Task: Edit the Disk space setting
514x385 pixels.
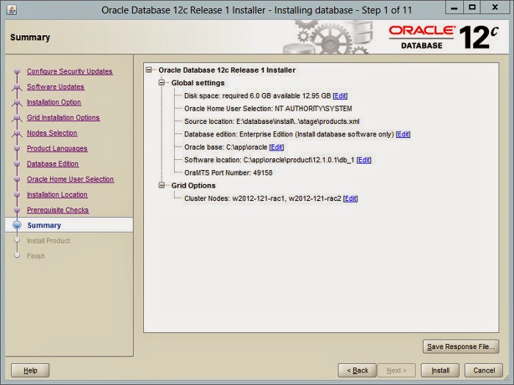Action: [x=340, y=95]
